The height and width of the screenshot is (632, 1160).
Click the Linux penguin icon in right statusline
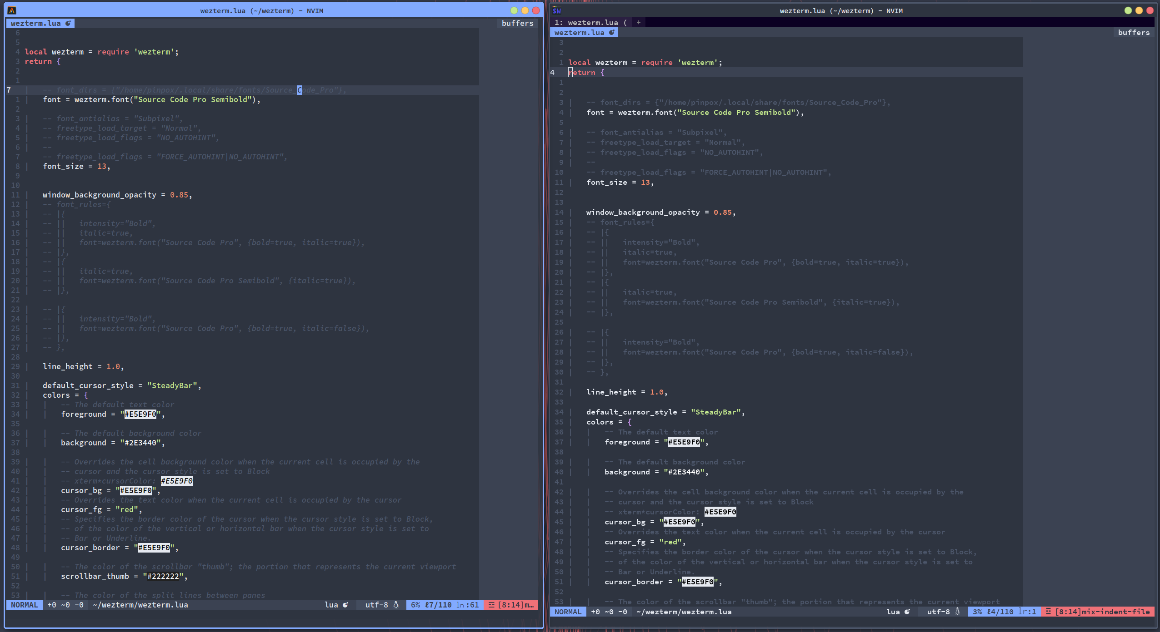tap(958, 612)
